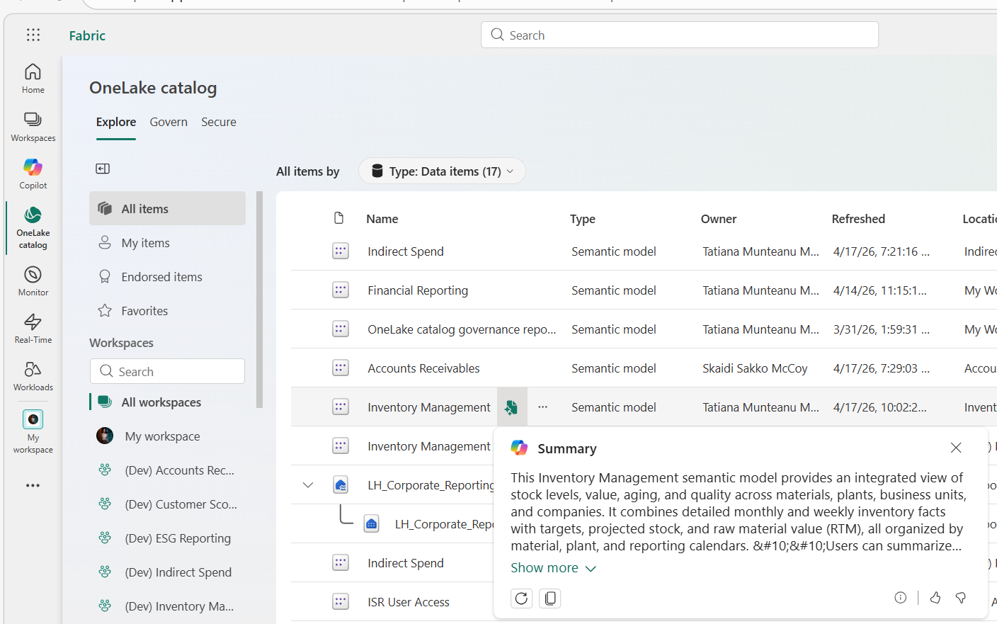Click the nested LH_Corporate_Rep child item icon
The width and height of the screenshot is (997, 624).
[372, 524]
